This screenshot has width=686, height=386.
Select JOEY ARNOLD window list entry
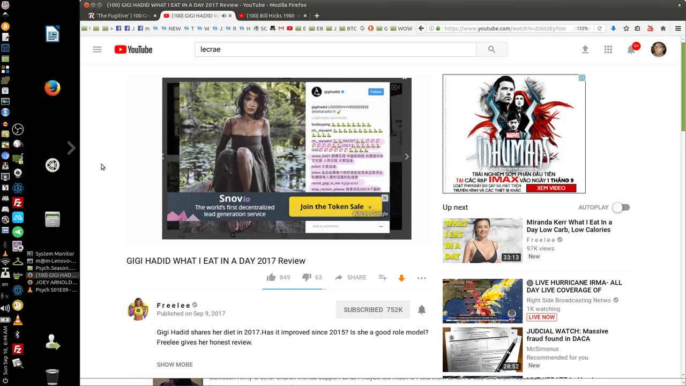pos(51,283)
